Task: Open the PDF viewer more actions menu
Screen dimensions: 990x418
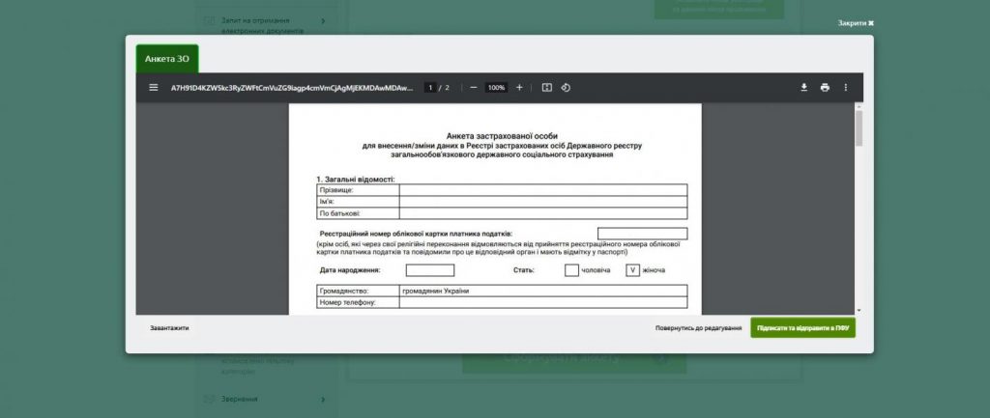Action: (x=846, y=88)
